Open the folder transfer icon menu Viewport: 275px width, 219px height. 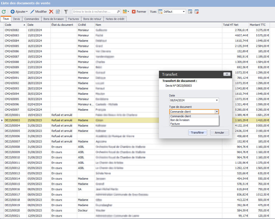click(x=126, y=12)
